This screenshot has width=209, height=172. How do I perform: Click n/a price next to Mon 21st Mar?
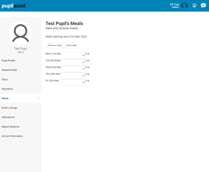pos(87,54)
